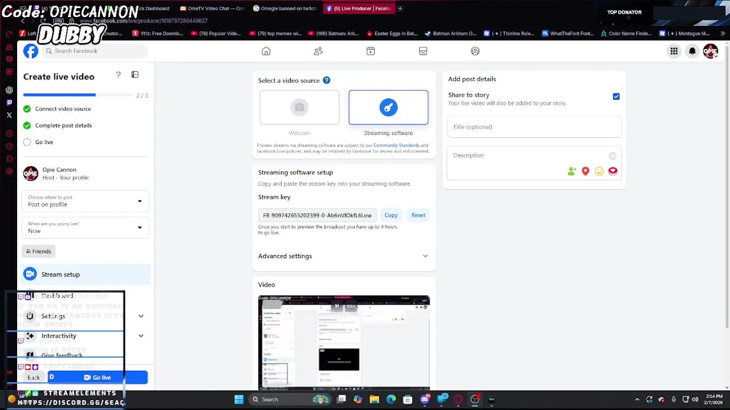The image size is (730, 410).
Task: Reset the stream key
Action: point(418,215)
